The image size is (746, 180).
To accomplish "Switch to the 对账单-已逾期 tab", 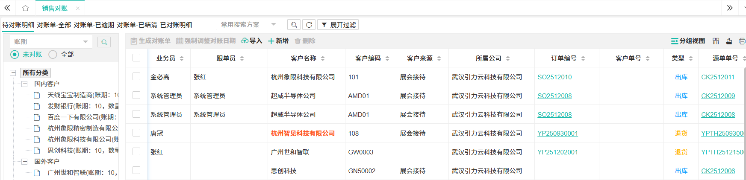I will (x=94, y=25).
